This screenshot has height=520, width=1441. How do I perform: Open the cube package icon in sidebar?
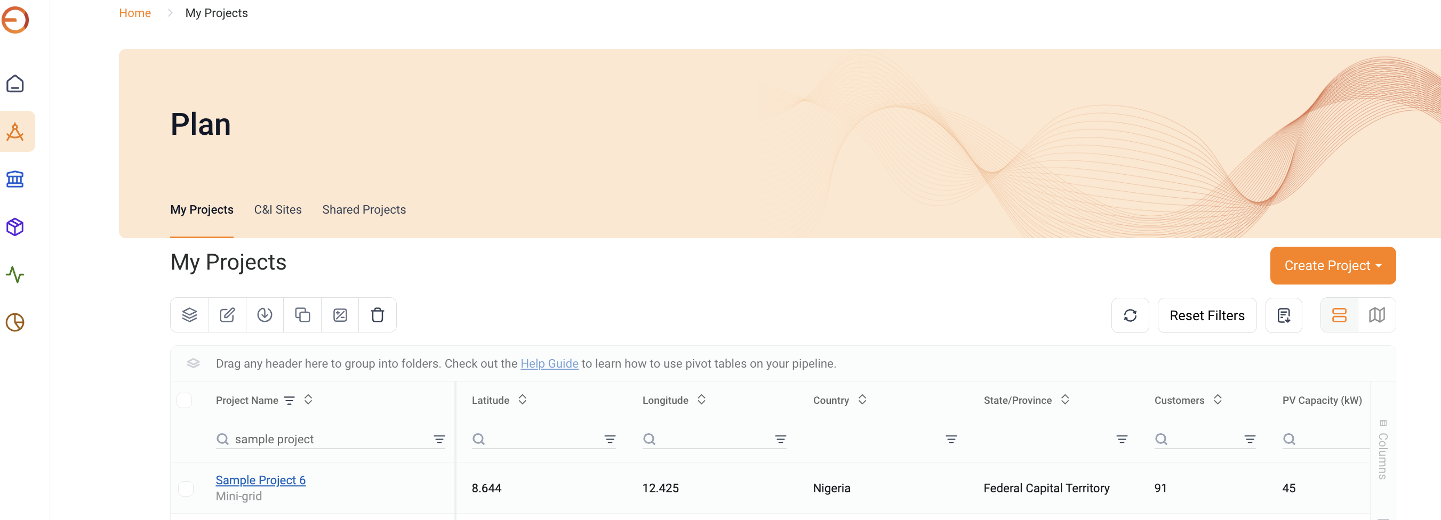(x=15, y=227)
